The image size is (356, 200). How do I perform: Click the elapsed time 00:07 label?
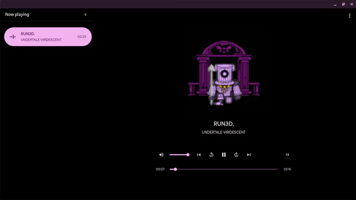160,169
